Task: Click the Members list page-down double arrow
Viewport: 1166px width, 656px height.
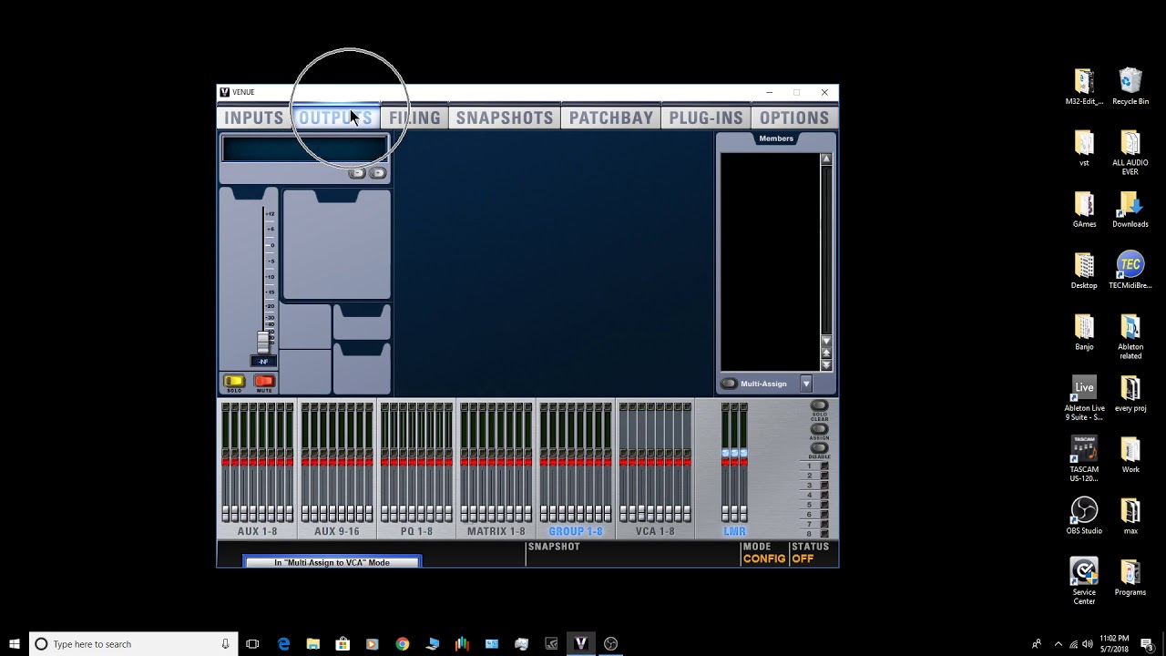Action: tap(826, 364)
